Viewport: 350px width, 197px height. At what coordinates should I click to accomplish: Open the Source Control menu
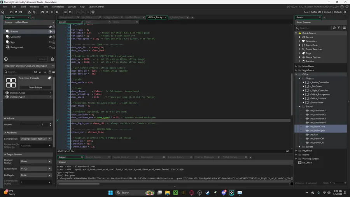pyautogui.click(x=96, y=7)
